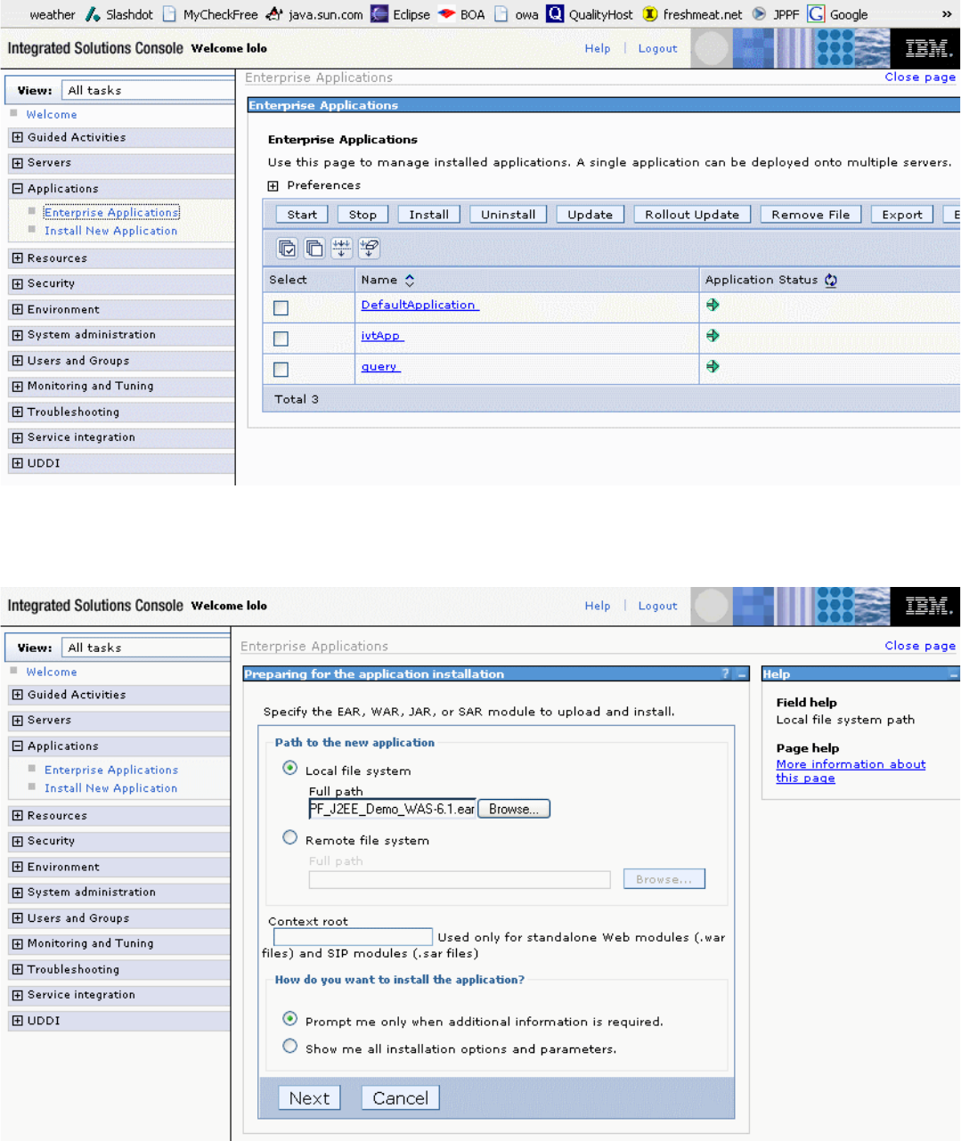Expand Environment on the installation page
Image resolution: width=961 pixels, height=1141 pixels.
pos(17,867)
